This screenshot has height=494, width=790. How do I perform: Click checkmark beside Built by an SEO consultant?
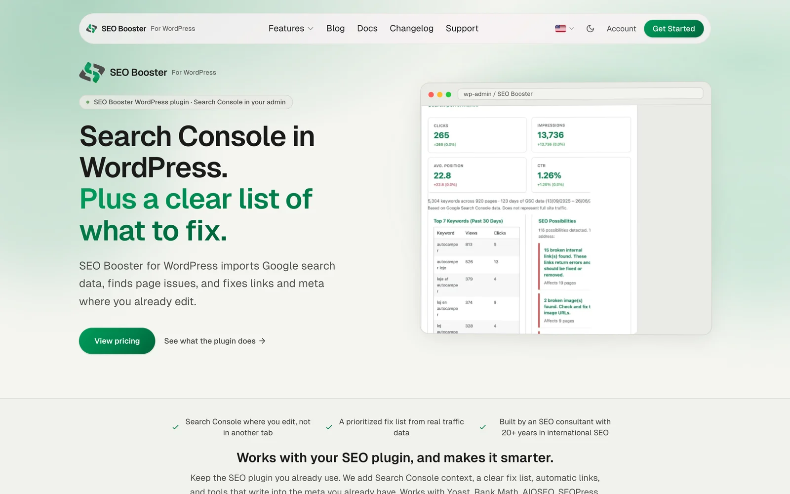(482, 427)
